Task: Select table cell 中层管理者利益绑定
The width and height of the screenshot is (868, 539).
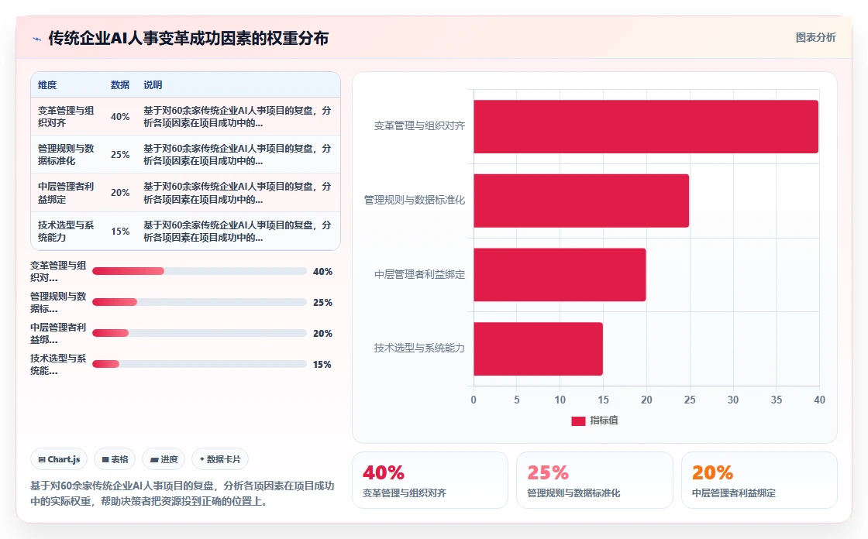Action: [x=66, y=193]
